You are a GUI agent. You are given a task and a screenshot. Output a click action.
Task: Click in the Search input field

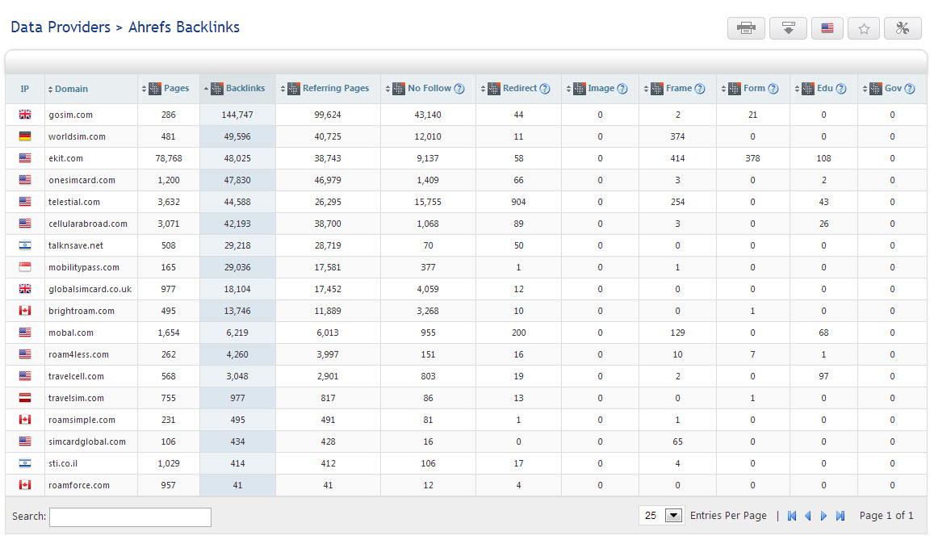[130, 517]
